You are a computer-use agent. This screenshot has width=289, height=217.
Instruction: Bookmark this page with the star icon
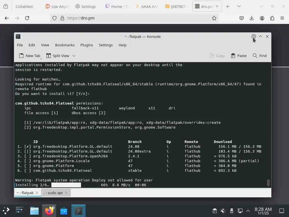tap(214, 18)
